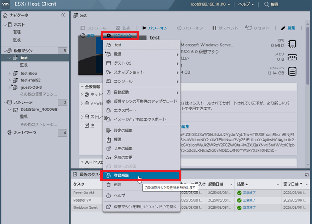
Task: Click the vm logo in header
Action: click(5, 4)
